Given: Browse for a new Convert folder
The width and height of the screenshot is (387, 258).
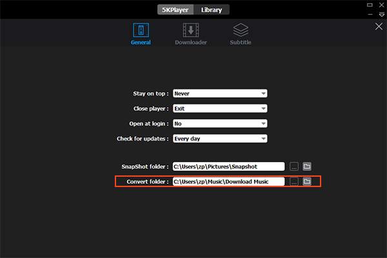Looking at the screenshot, I should coord(294,182).
